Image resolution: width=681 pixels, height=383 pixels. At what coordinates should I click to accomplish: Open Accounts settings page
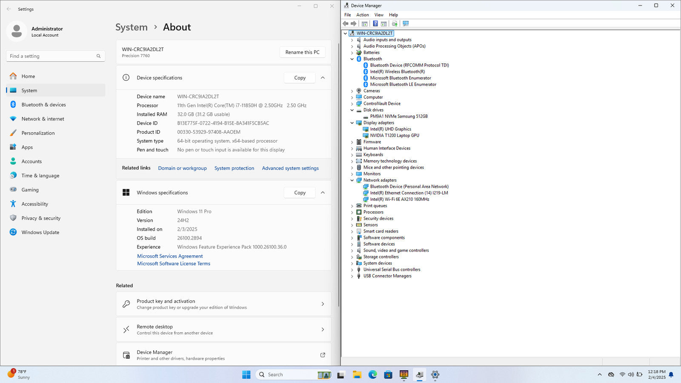[56, 161]
